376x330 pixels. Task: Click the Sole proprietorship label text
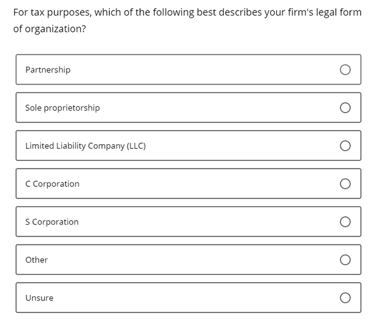click(x=62, y=108)
